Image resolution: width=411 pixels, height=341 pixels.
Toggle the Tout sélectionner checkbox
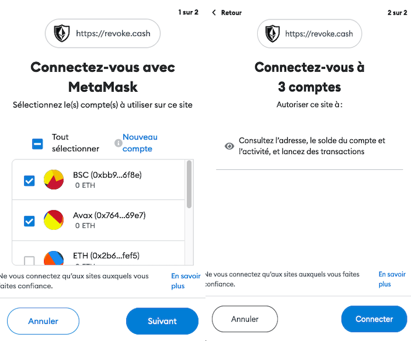click(38, 144)
